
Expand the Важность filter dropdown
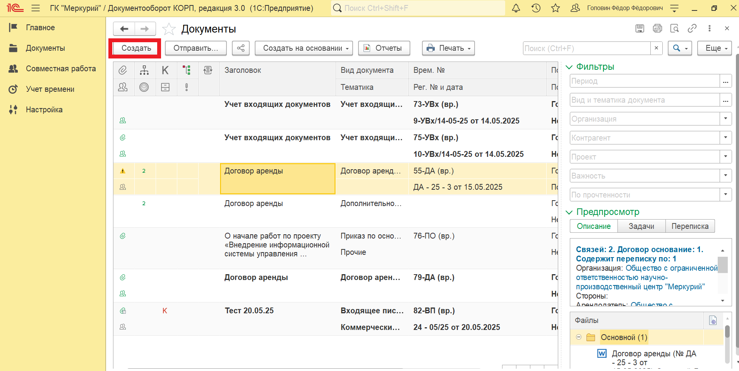coord(725,175)
